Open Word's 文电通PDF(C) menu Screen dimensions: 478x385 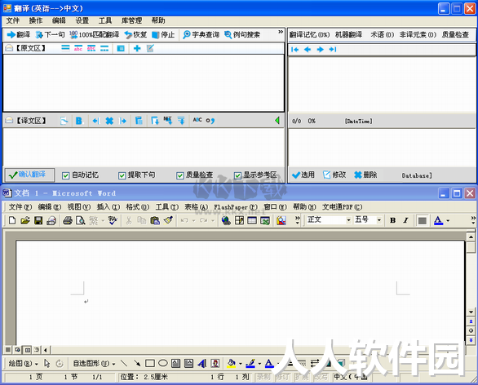[x=343, y=207]
